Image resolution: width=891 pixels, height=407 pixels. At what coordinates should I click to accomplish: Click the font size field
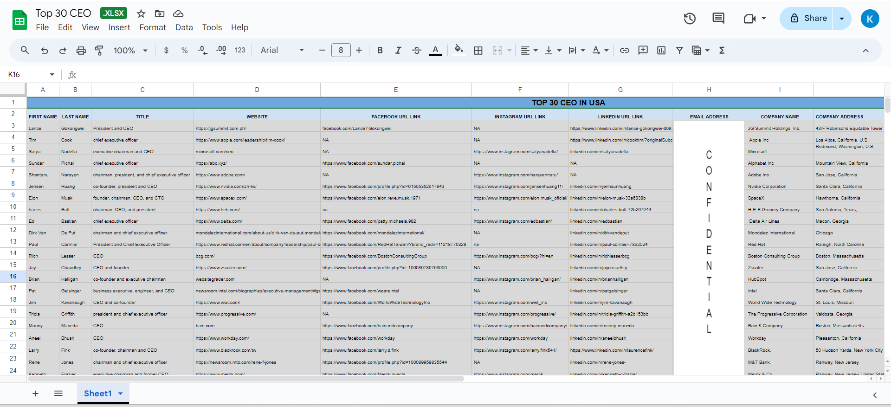(x=341, y=50)
